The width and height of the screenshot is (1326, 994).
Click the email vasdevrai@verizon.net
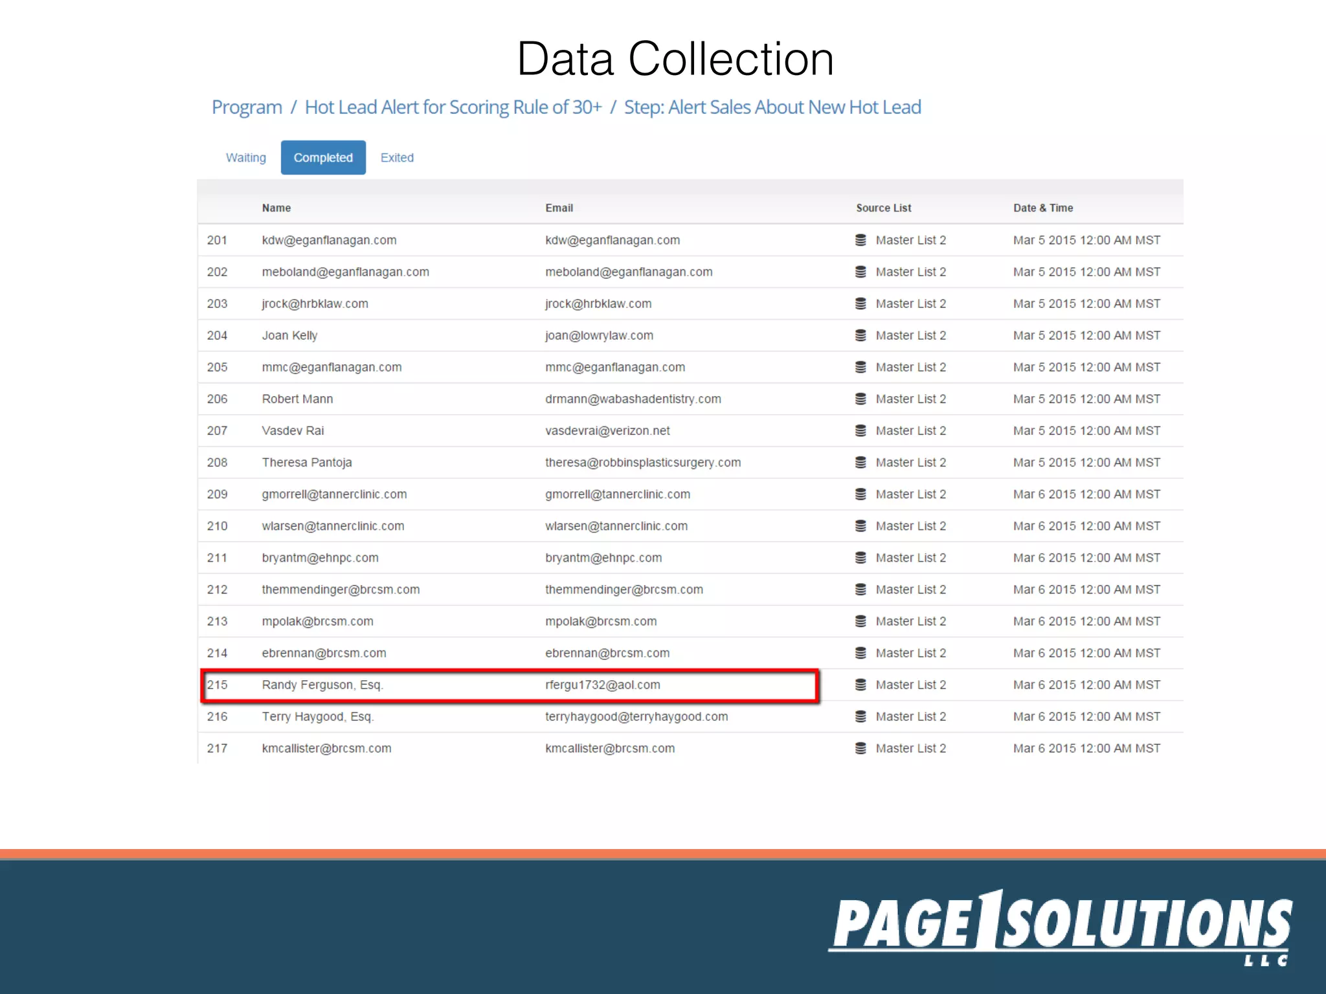[x=607, y=430]
